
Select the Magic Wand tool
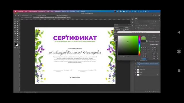18,22
